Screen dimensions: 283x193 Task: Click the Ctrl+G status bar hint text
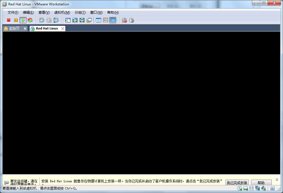click(40, 188)
